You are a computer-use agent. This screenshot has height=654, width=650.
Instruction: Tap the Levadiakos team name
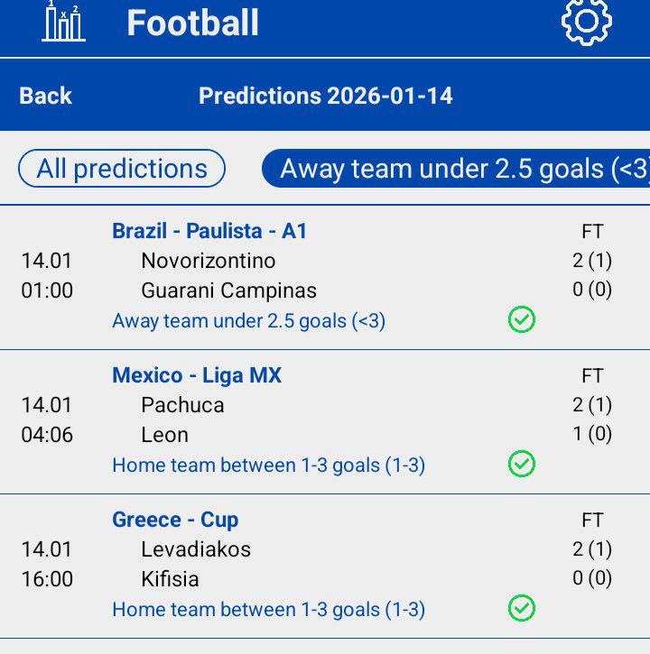pos(196,549)
